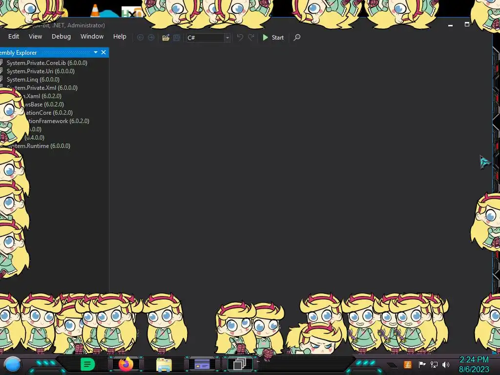Select the row ending in ationCore (6.0.2.0)
The width and height of the screenshot is (500, 375).
(x=49, y=113)
